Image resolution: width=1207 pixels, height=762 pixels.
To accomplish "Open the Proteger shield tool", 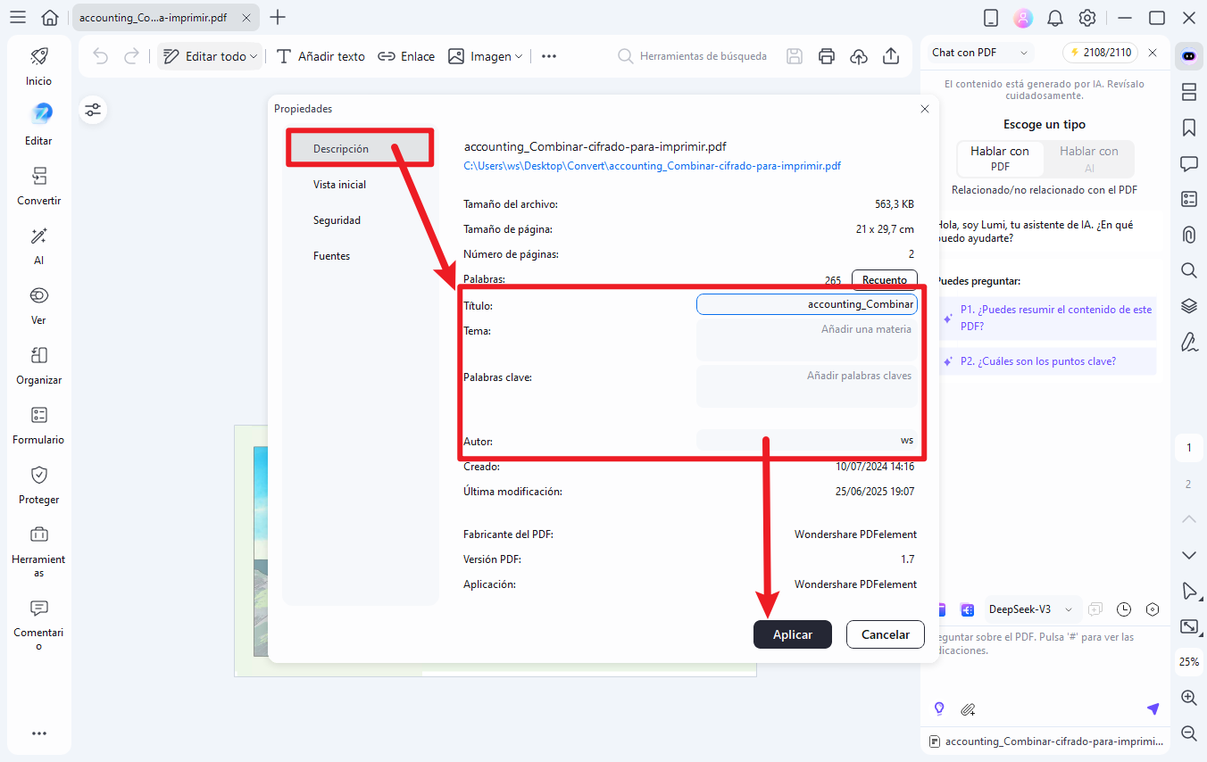I will point(39,485).
